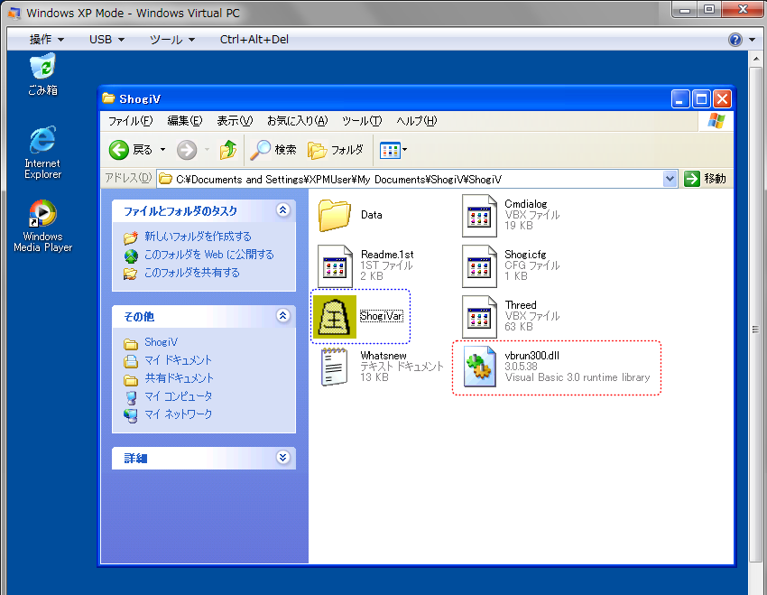Screen dimensions: 767x595
Task: Open the Data folder icon
Action: 335,215
